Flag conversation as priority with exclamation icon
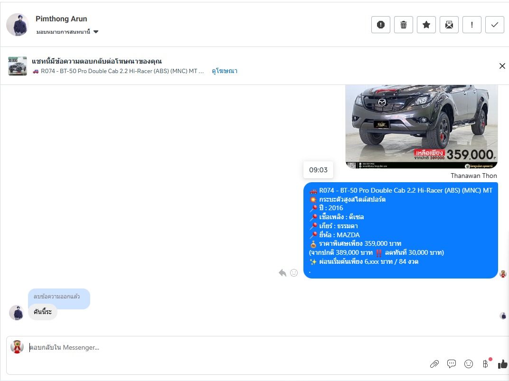The width and height of the screenshot is (509, 381). pos(471,25)
